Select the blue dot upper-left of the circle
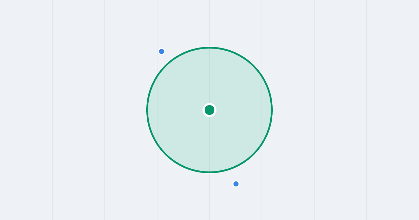 (162, 51)
